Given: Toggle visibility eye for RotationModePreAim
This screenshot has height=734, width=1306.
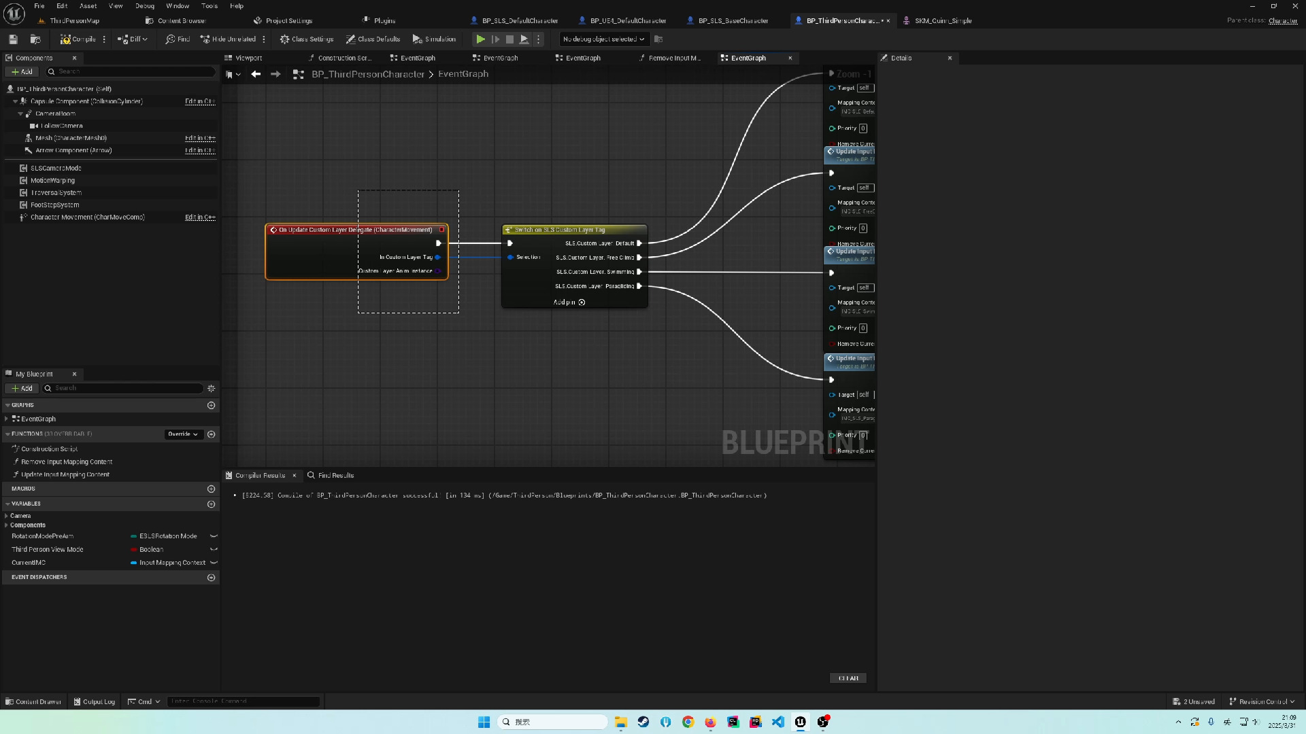Looking at the screenshot, I should [214, 536].
